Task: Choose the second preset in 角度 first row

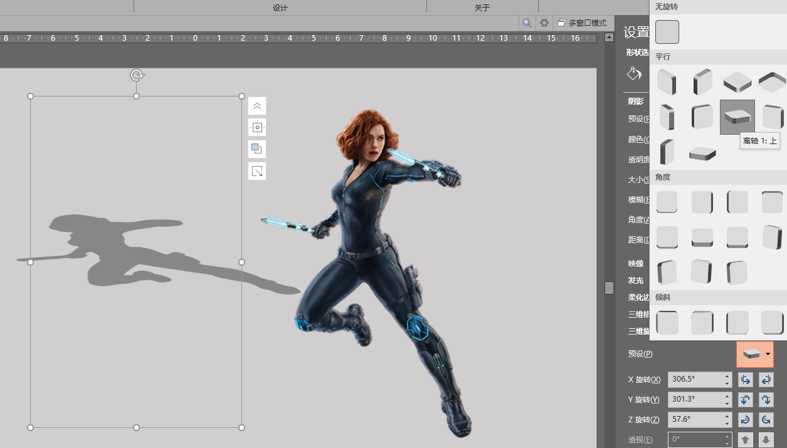Action: 702,202
